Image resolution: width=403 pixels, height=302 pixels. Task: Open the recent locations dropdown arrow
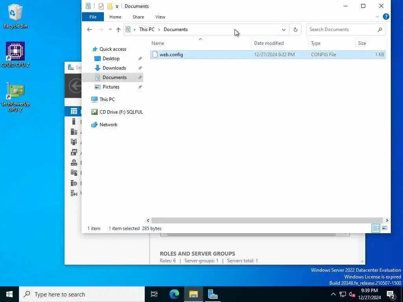point(110,29)
